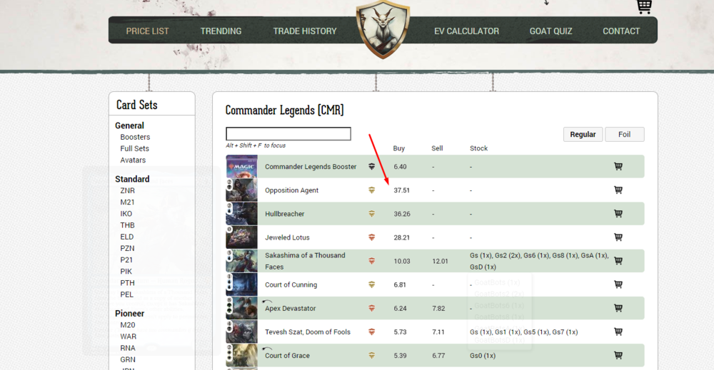Add Hullbreacher to cart
This screenshot has width=714, height=370.
click(618, 214)
